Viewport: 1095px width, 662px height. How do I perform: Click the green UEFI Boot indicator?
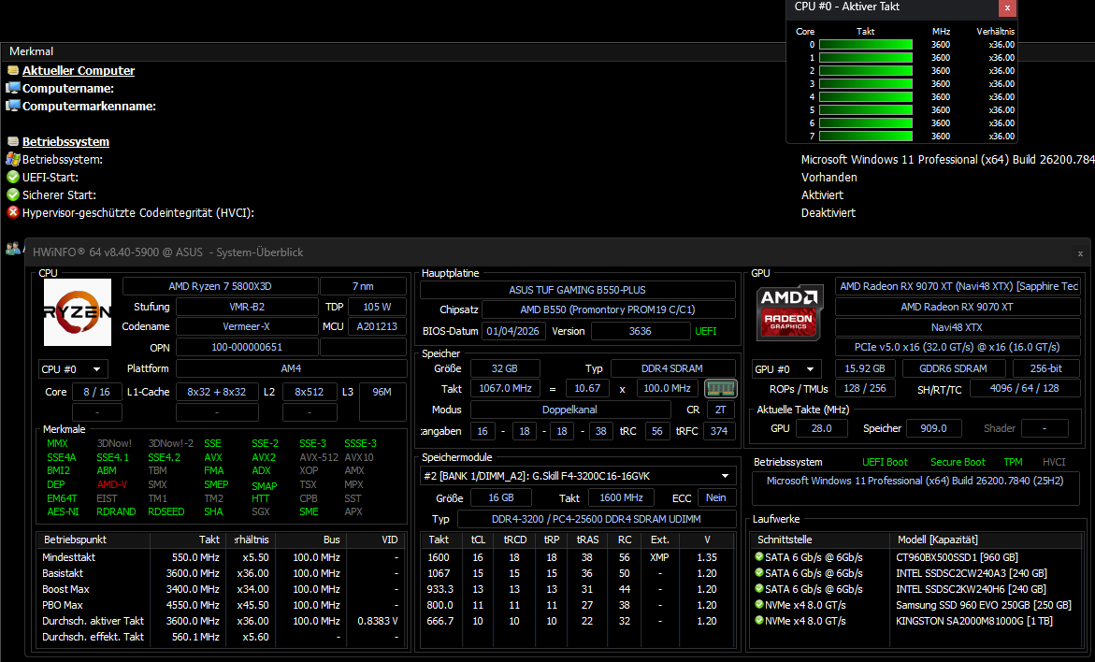click(x=885, y=462)
